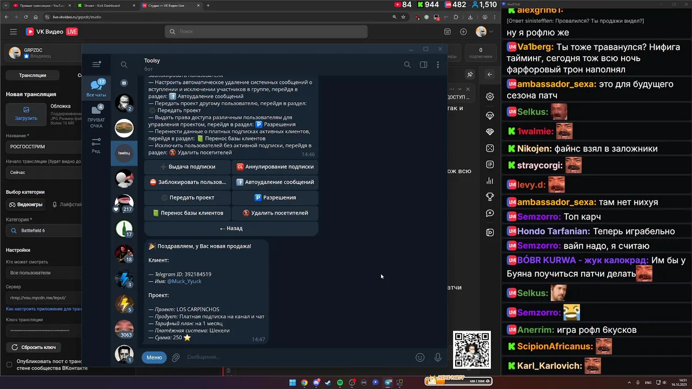The image size is (692, 389).
Task: Click 'Перенос базы клиентов' bot button
Action: (x=188, y=213)
